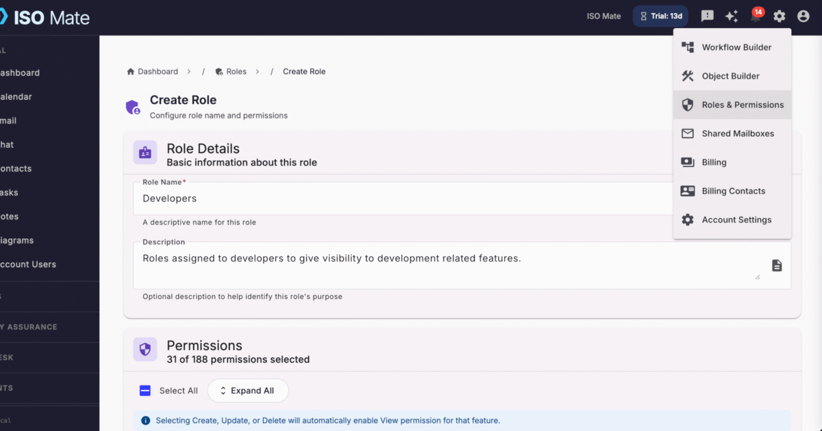This screenshot has width=822, height=431.
Task: Open the settings gear menu
Action: pos(779,16)
